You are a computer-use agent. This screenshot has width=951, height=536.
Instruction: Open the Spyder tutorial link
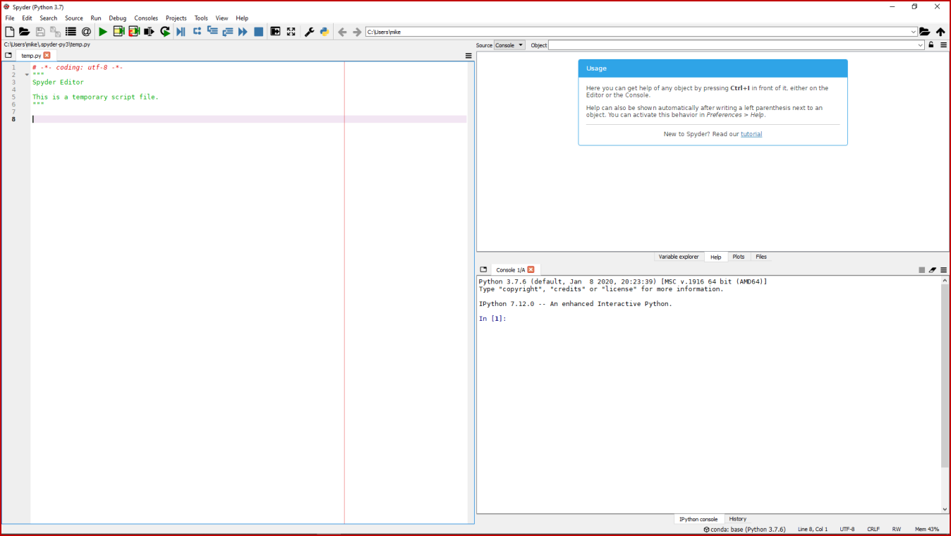(x=751, y=134)
